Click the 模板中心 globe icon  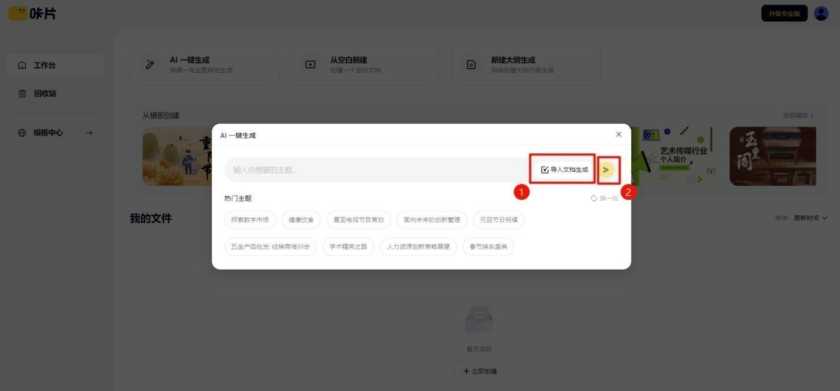pyautogui.click(x=22, y=133)
